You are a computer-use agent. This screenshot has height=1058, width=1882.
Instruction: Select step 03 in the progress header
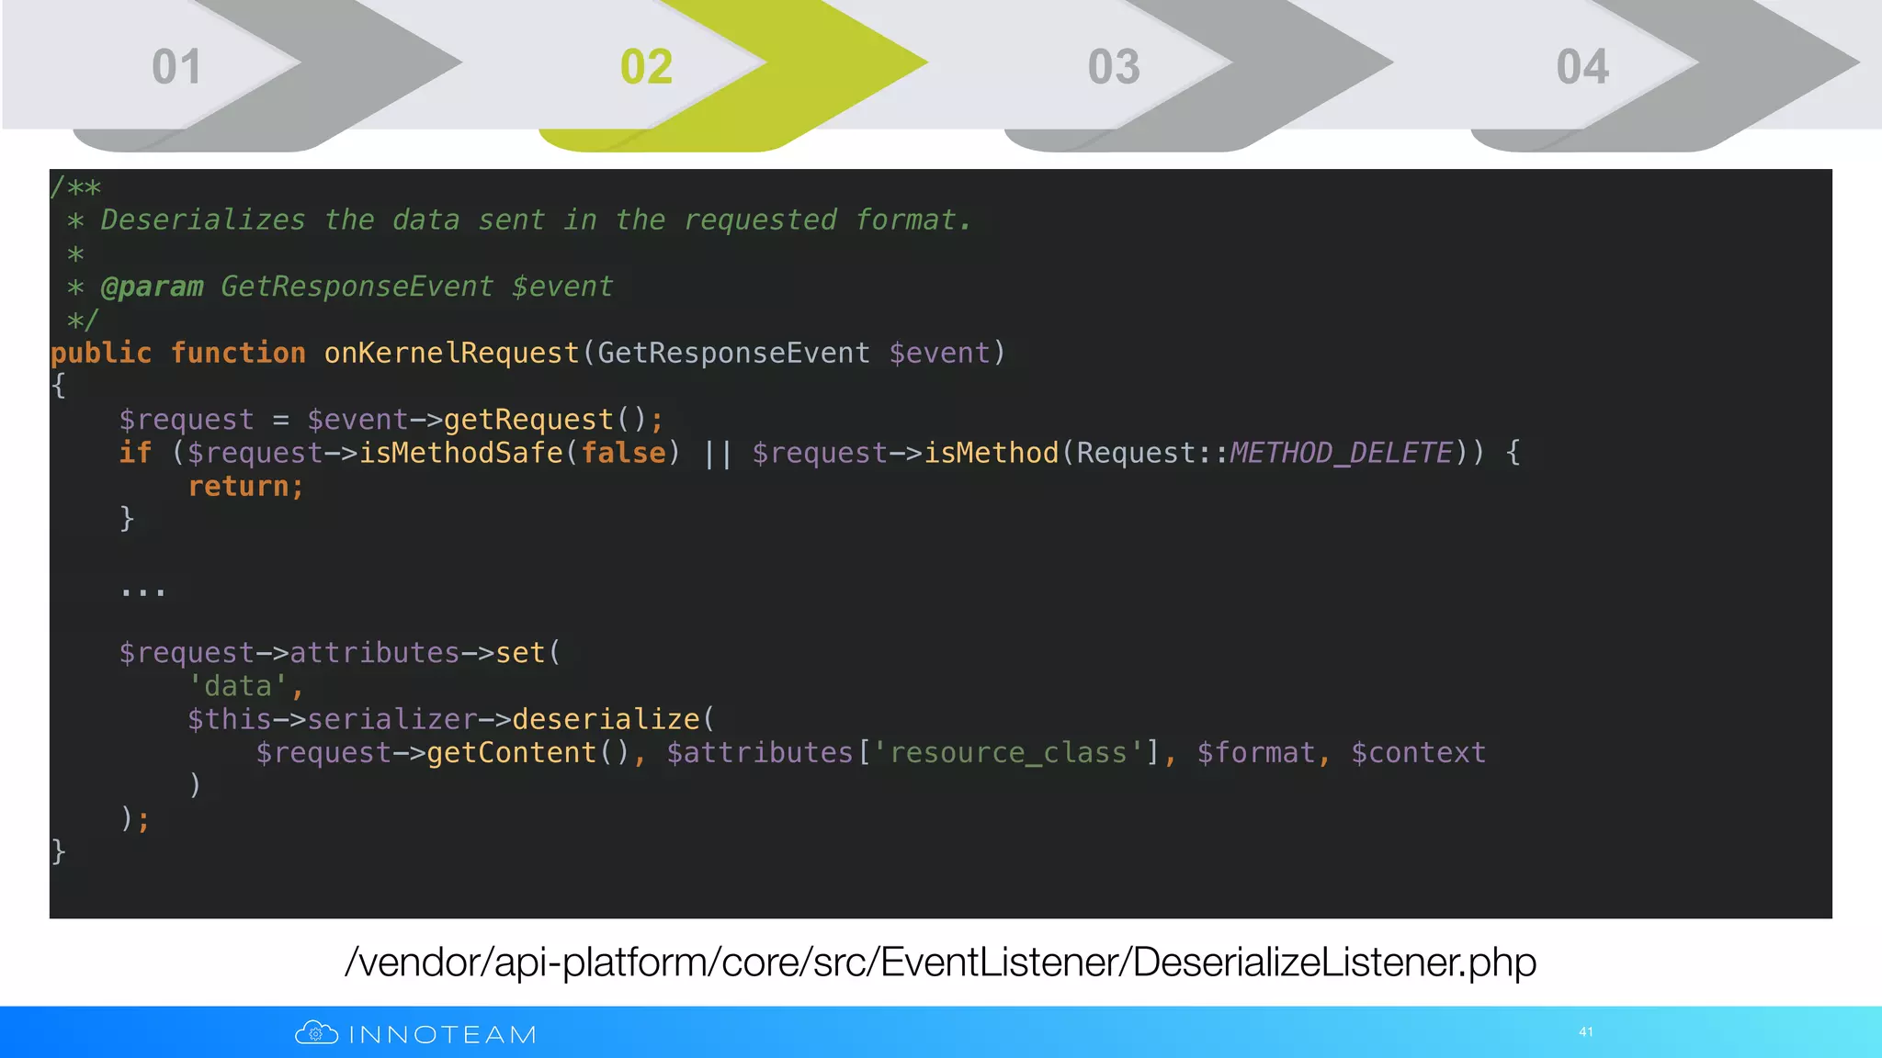coord(1114,67)
